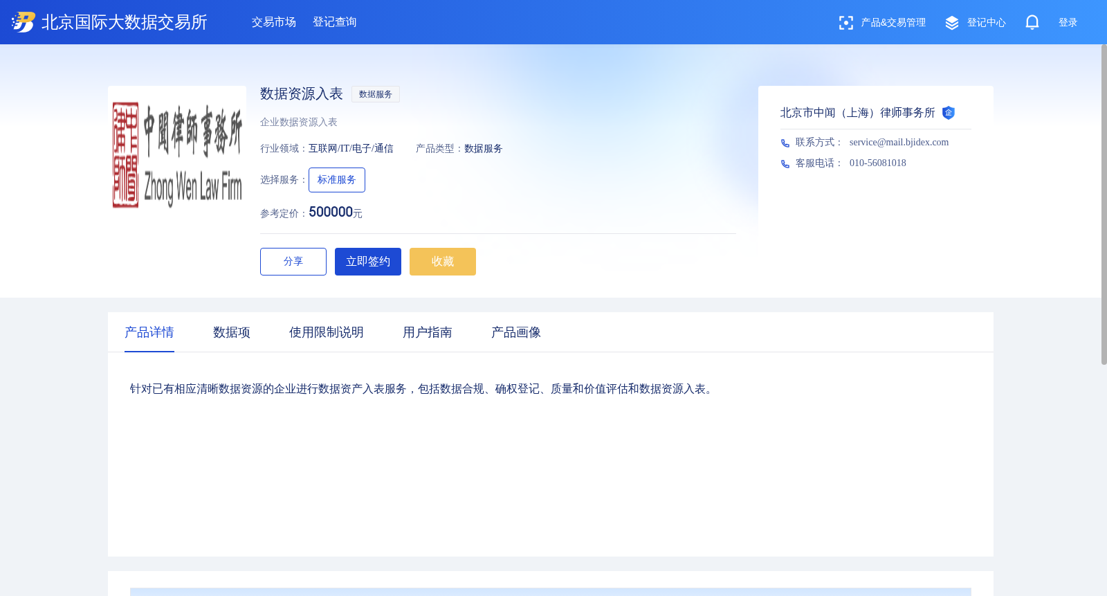
Task: Switch to the 产品详情 tab
Action: (x=149, y=332)
